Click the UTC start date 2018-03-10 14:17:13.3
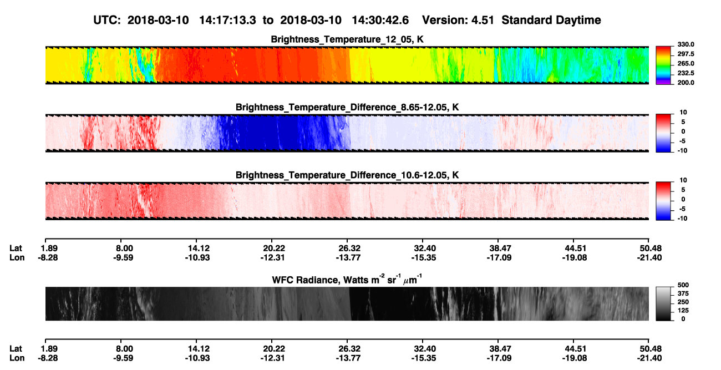 click(193, 20)
